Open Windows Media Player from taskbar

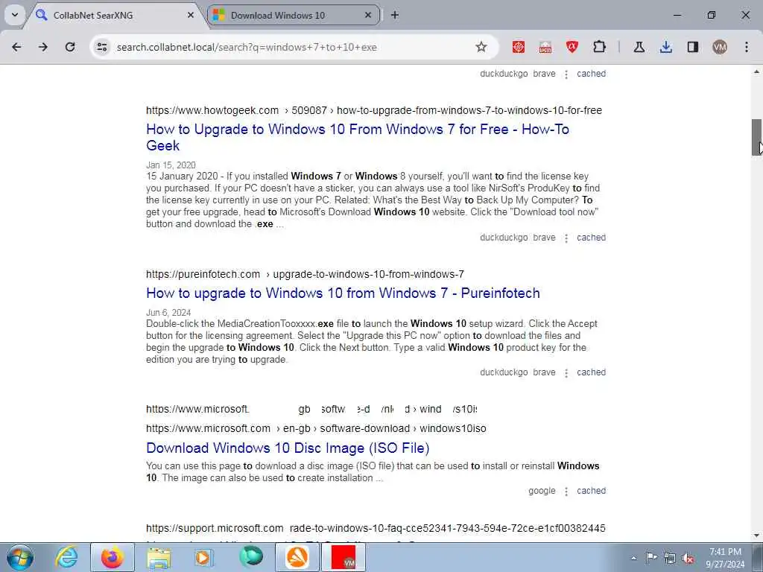pyautogui.click(x=204, y=557)
